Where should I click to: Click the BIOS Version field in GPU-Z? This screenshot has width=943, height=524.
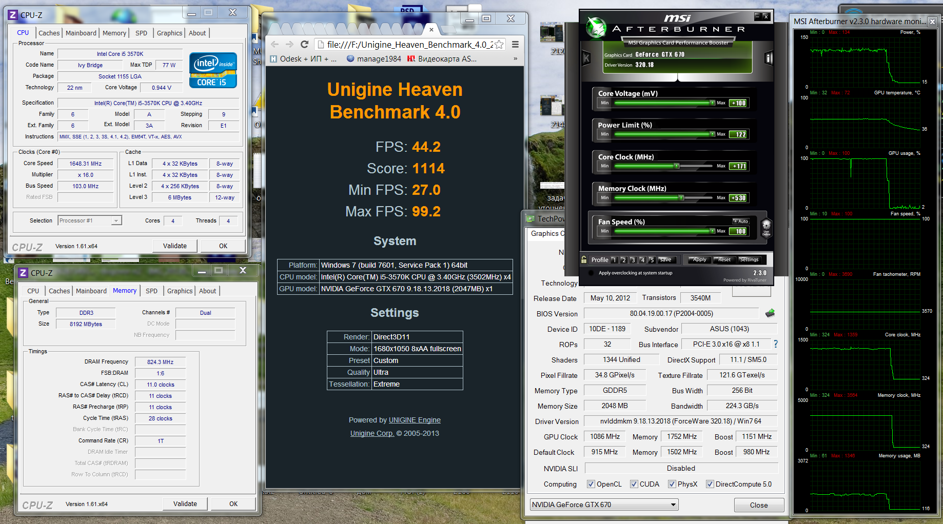671,313
